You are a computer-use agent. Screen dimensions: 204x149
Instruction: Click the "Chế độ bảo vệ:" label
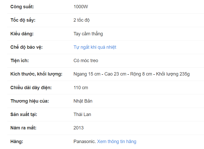26,47
